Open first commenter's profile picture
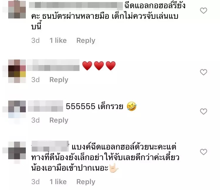The image size is (220, 190). [17, 10]
